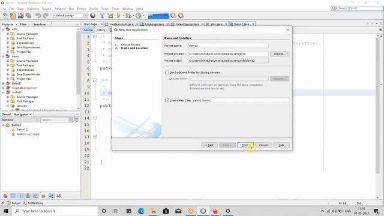Click the first garbage-collection circular icon
The image size is (384, 216).
point(173,16)
